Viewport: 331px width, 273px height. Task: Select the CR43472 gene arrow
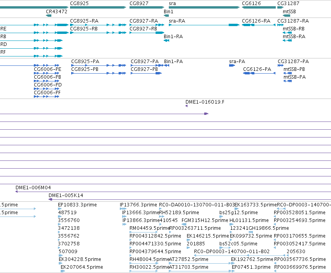49,16
